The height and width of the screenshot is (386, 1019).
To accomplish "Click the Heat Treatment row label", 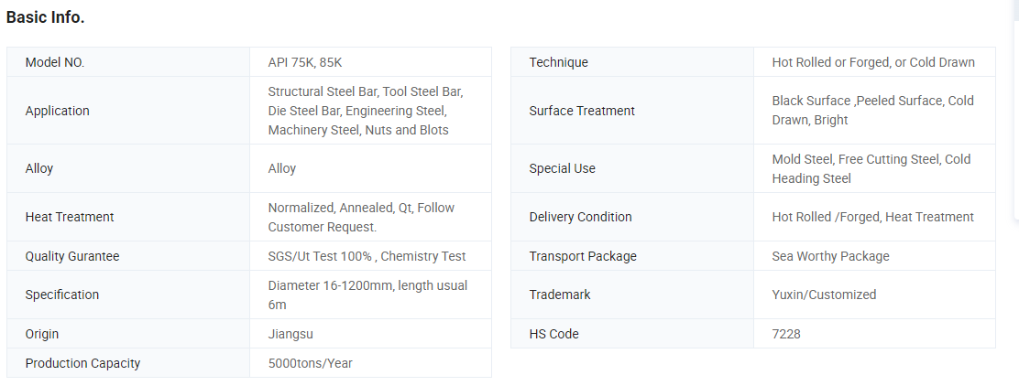I will click(x=70, y=217).
